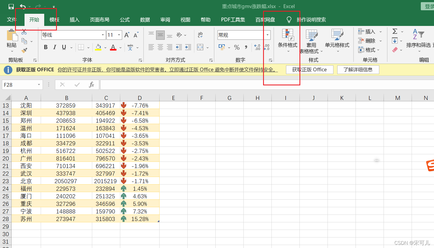The width and height of the screenshot is (434, 248).
Task: Decrease decimal places
Action: (x=267, y=47)
